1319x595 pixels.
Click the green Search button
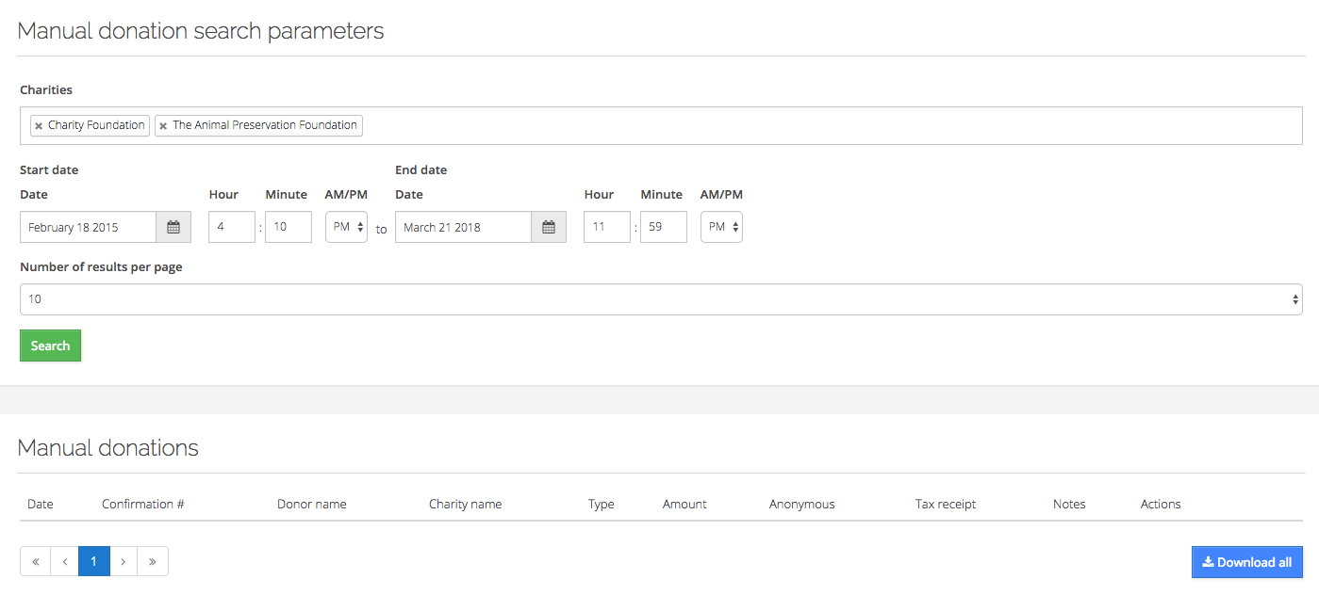pyautogui.click(x=50, y=346)
